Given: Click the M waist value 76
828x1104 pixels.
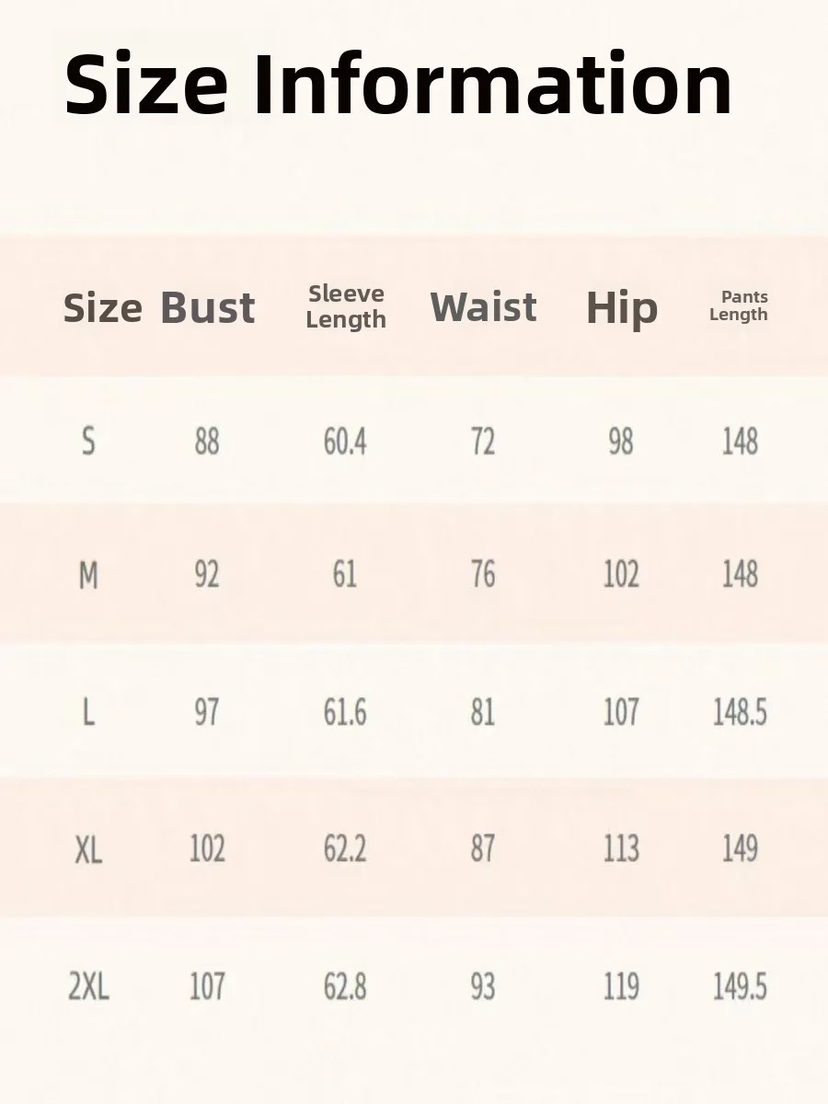Looking at the screenshot, I should pos(483,576).
